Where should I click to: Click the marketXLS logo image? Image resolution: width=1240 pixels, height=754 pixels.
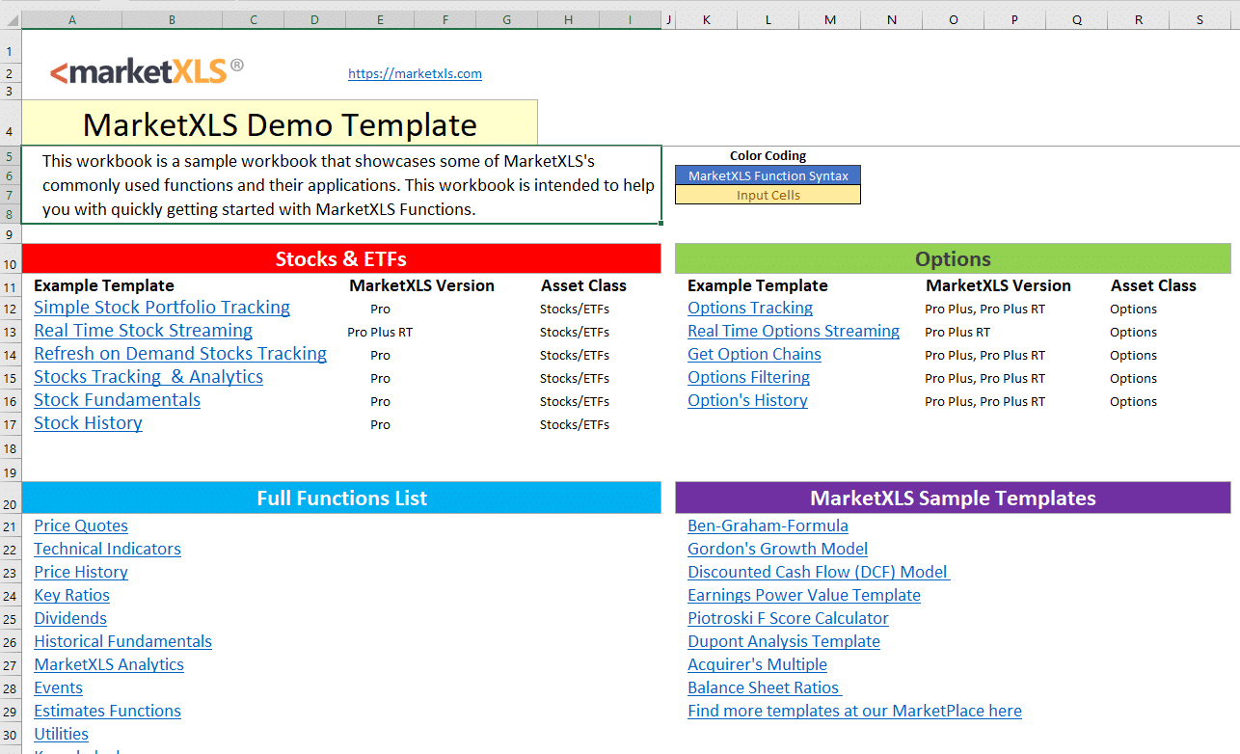click(147, 70)
